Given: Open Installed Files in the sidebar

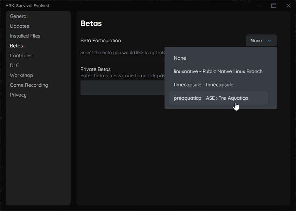Looking at the screenshot, I should [x=25, y=36].
